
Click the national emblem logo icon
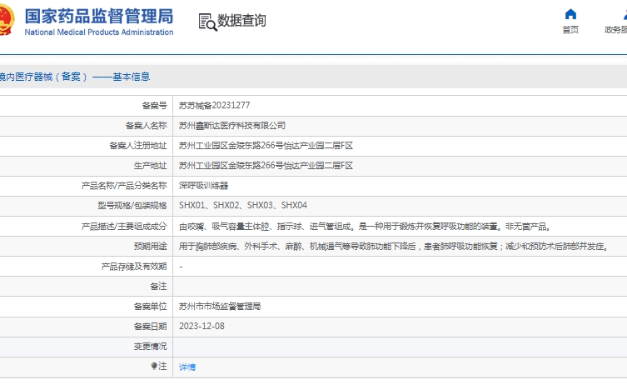click(7, 20)
